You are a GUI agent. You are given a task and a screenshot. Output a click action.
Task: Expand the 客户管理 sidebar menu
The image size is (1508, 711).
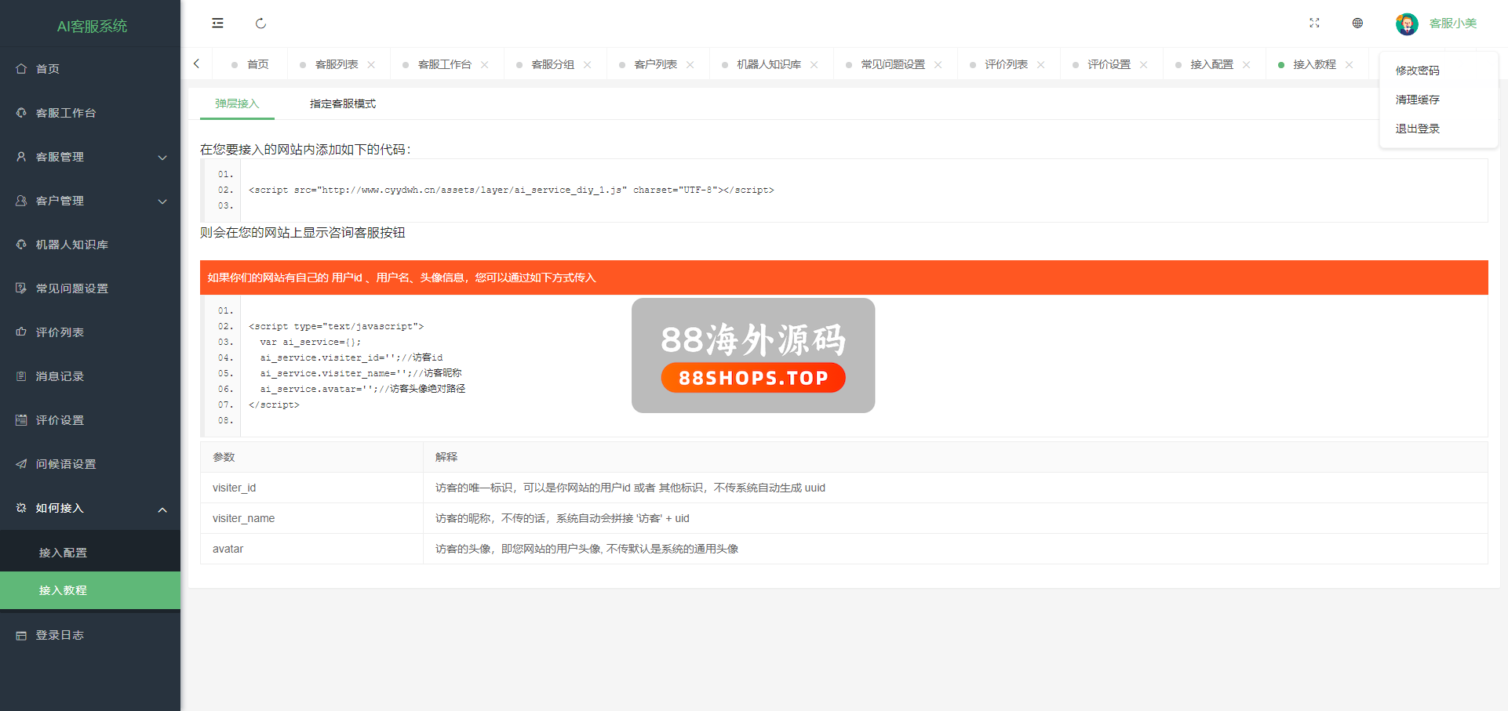click(x=90, y=201)
